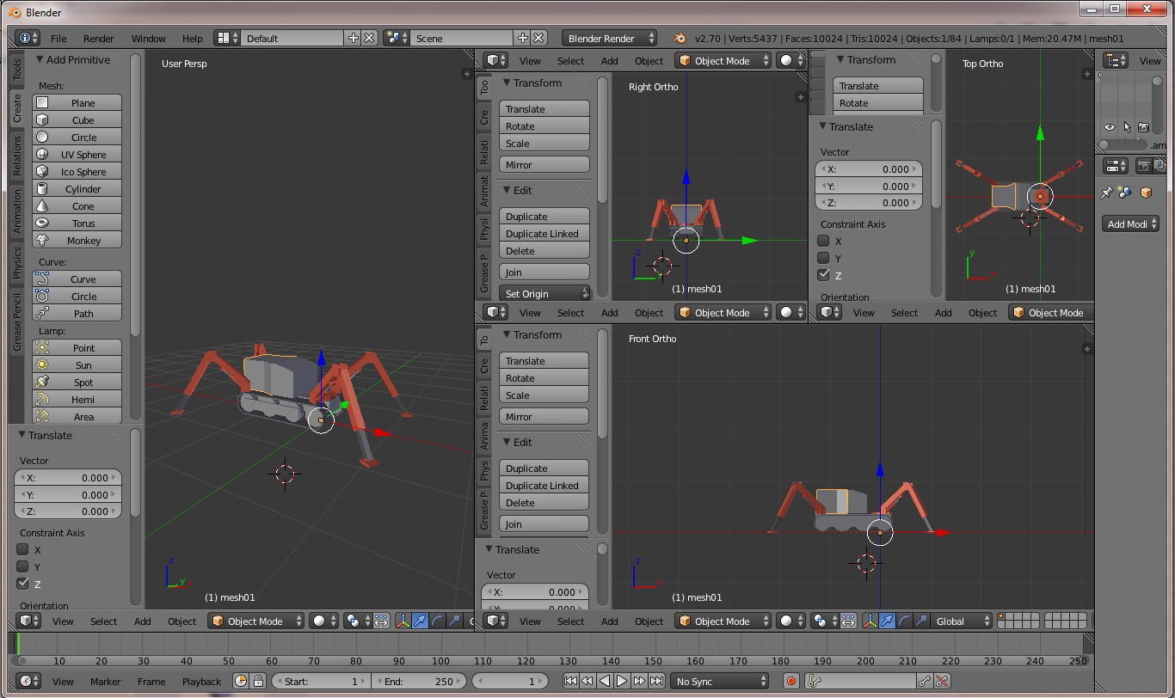
Task: Click Duplicate Linked in Right Ortho panel
Action: click(x=544, y=234)
